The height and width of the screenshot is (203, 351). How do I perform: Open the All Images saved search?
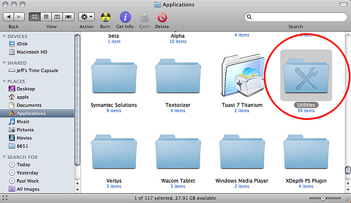[x=24, y=189]
